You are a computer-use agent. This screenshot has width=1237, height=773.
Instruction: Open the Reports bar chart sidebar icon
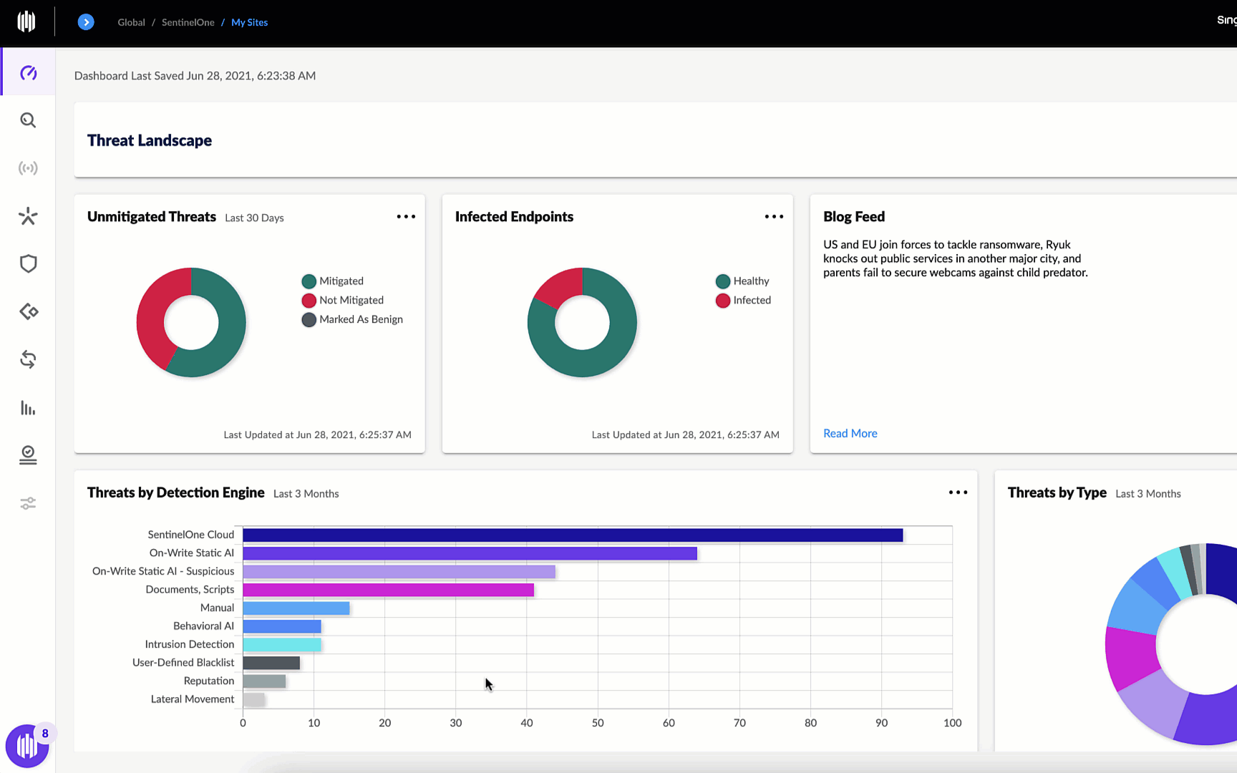(28, 408)
